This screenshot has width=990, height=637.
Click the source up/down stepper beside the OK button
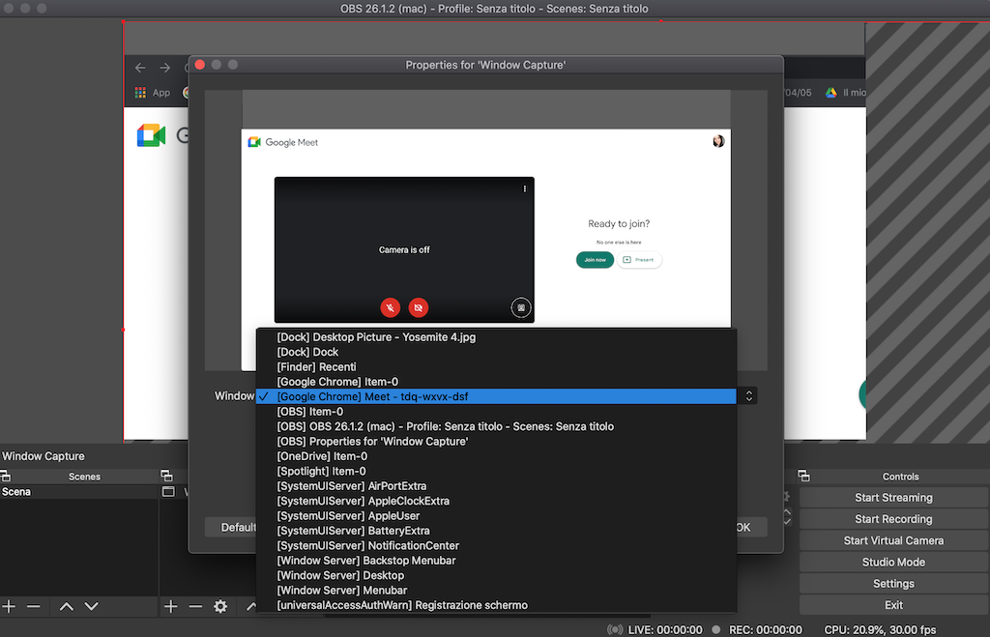coord(787,517)
